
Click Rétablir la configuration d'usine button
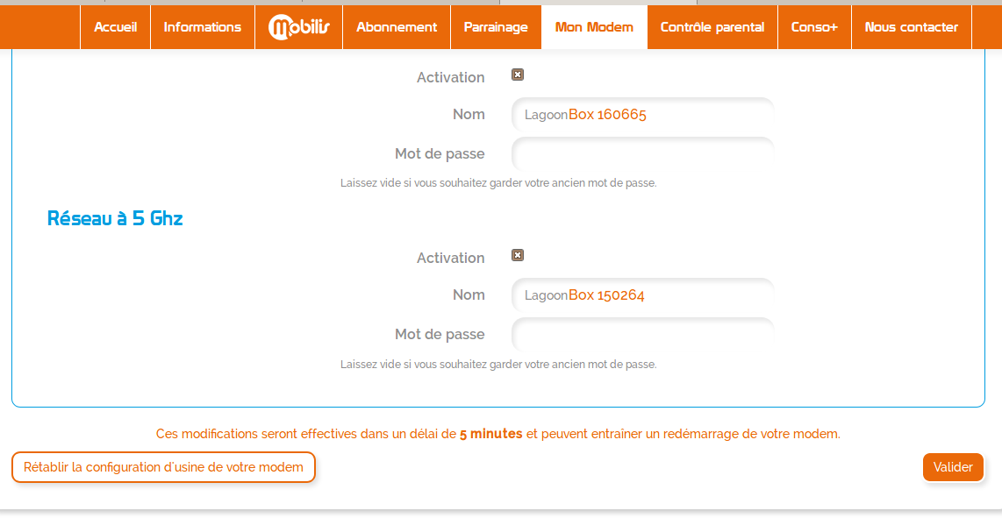pos(163,467)
